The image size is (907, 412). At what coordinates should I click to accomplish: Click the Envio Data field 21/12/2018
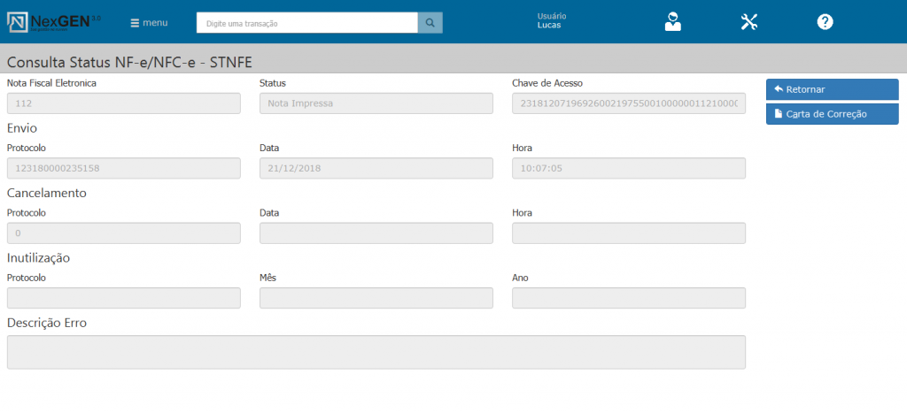(x=376, y=168)
